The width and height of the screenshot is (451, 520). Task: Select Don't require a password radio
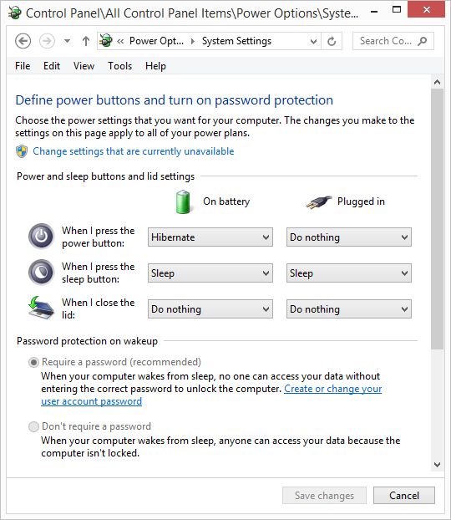(33, 427)
